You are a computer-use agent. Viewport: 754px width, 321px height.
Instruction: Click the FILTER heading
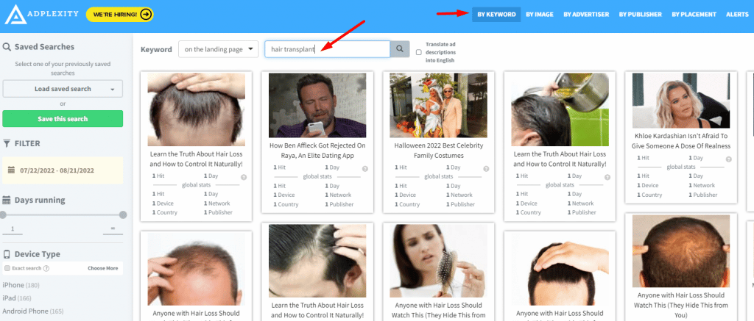point(27,143)
